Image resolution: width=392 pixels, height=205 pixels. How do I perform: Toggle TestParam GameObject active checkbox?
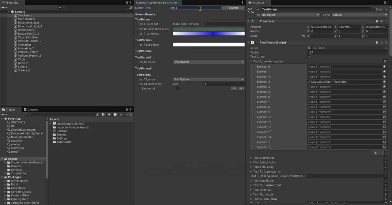[x=258, y=9]
